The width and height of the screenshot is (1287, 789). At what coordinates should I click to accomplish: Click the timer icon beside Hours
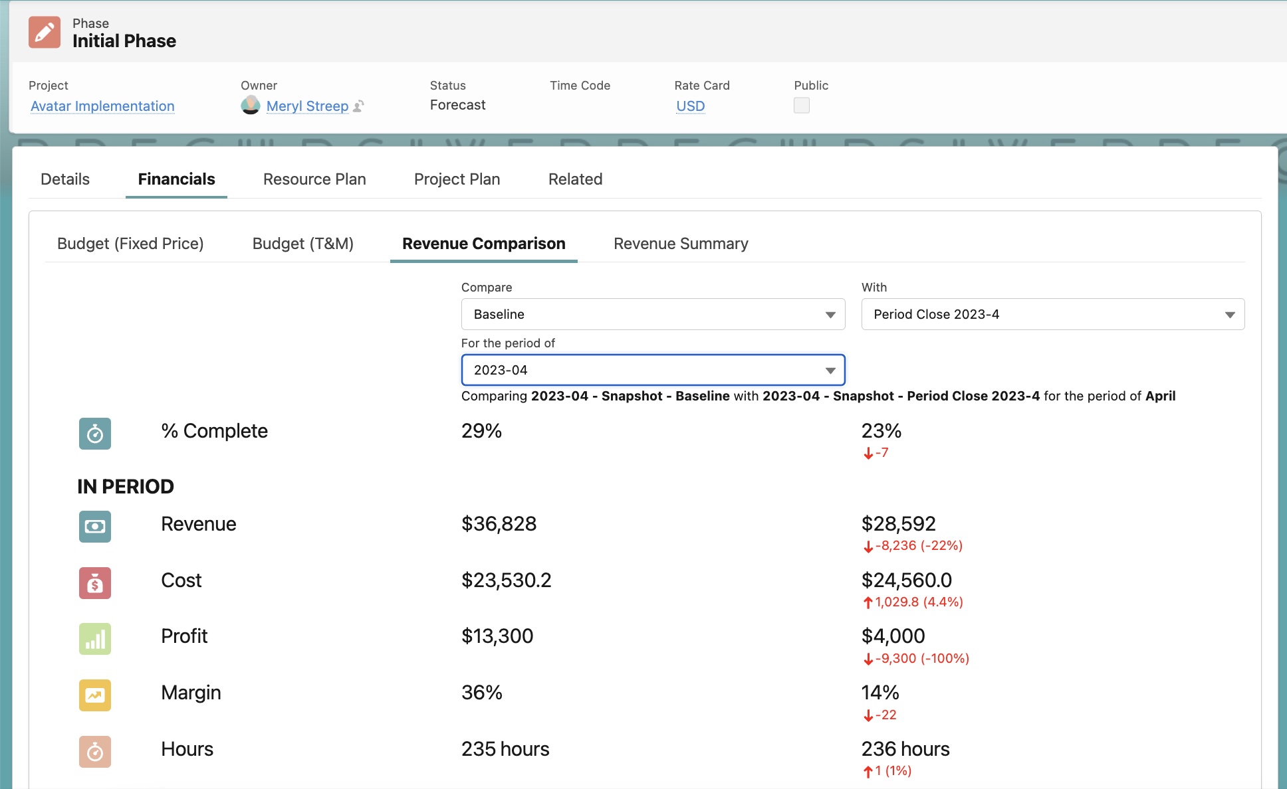click(95, 752)
